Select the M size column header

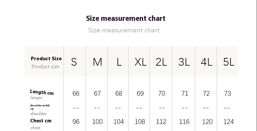click(x=97, y=62)
